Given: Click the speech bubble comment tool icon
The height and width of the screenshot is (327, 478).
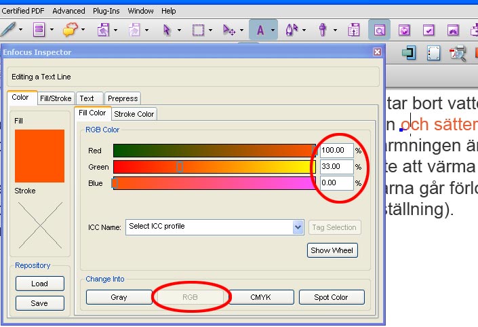Looking at the screenshot, I should [71, 30].
